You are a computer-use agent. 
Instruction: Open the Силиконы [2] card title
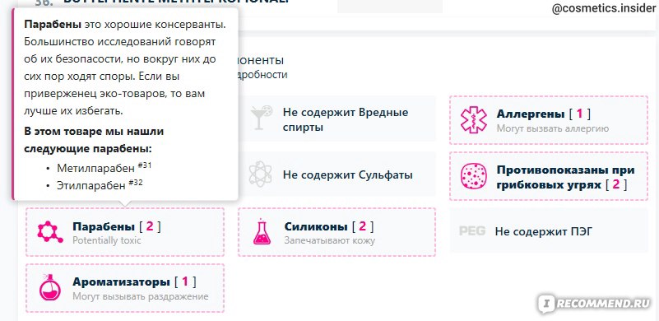pos(329,227)
